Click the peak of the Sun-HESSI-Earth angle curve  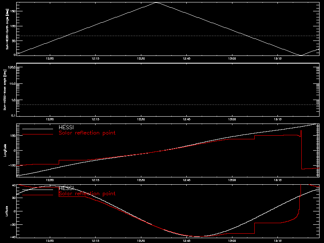[x=157, y=3]
